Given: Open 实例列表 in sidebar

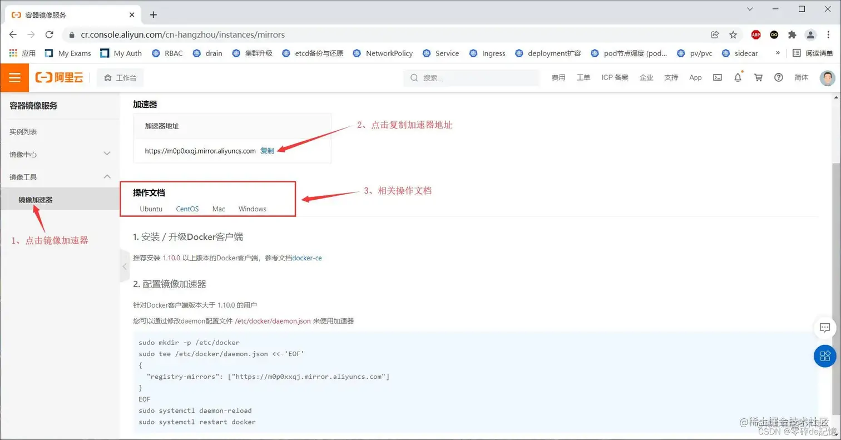Looking at the screenshot, I should [60, 132].
